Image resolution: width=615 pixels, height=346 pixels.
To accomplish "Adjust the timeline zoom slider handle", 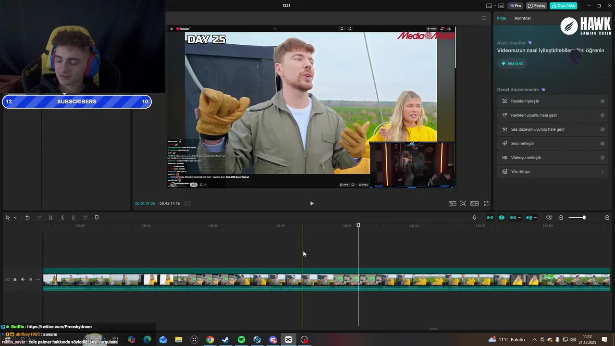I will [x=584, y=218].
